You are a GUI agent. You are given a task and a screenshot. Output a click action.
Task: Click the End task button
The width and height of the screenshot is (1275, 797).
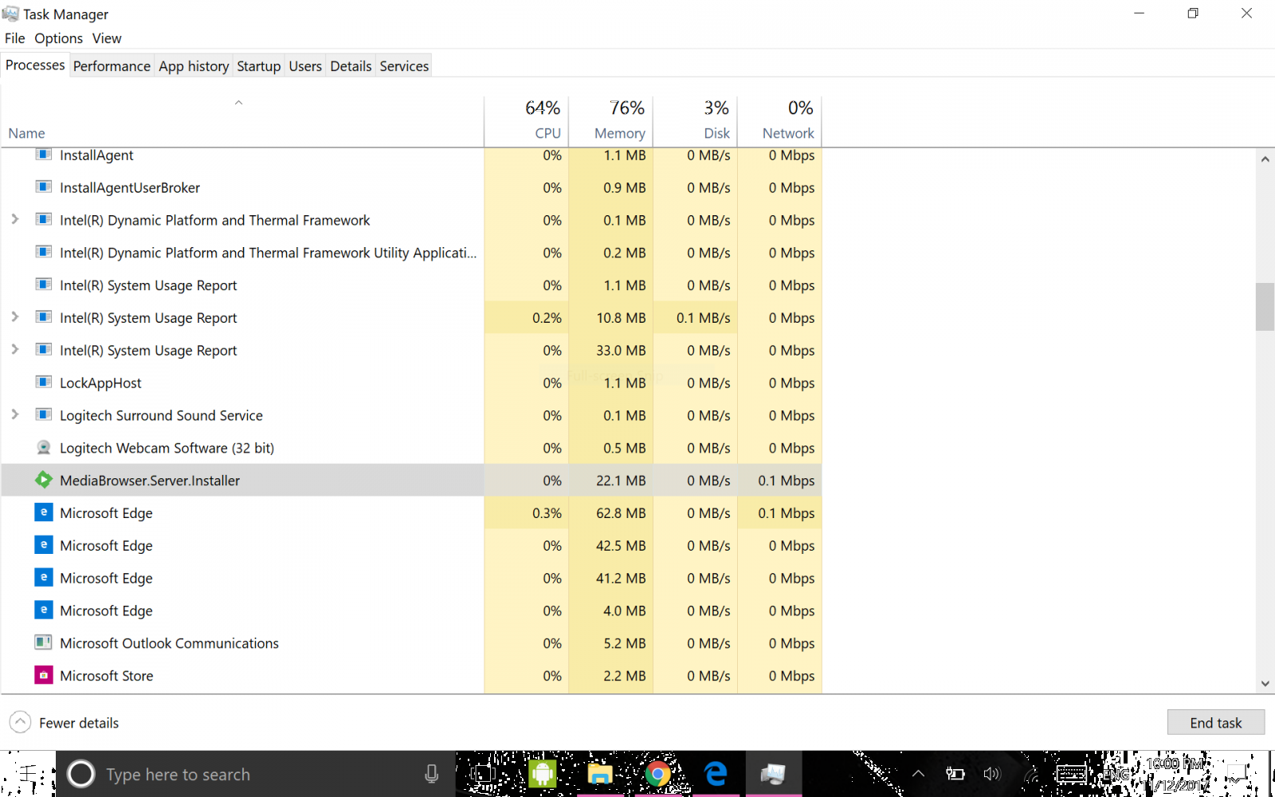(x=1215, y=722)
